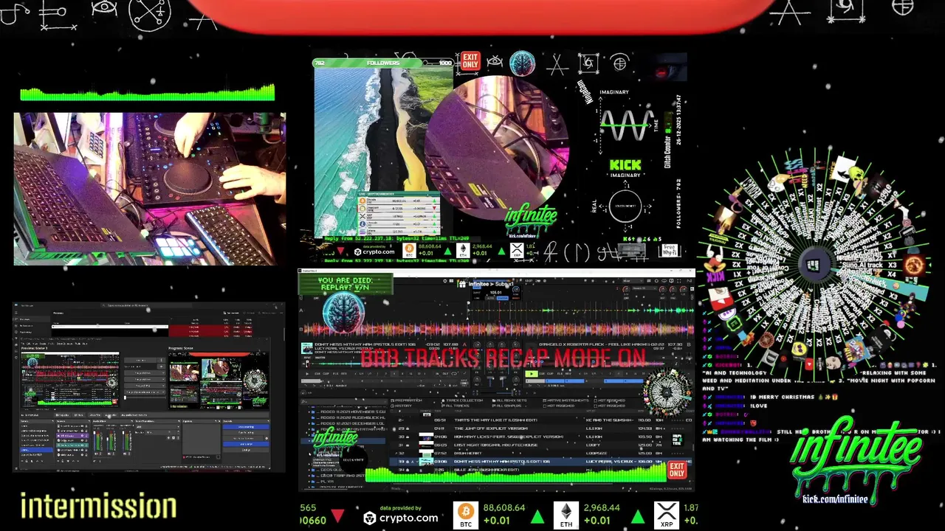Click the Free Wi-Fi sign icon
Viewport: 945px width, 531px height.
click(669, 250)
